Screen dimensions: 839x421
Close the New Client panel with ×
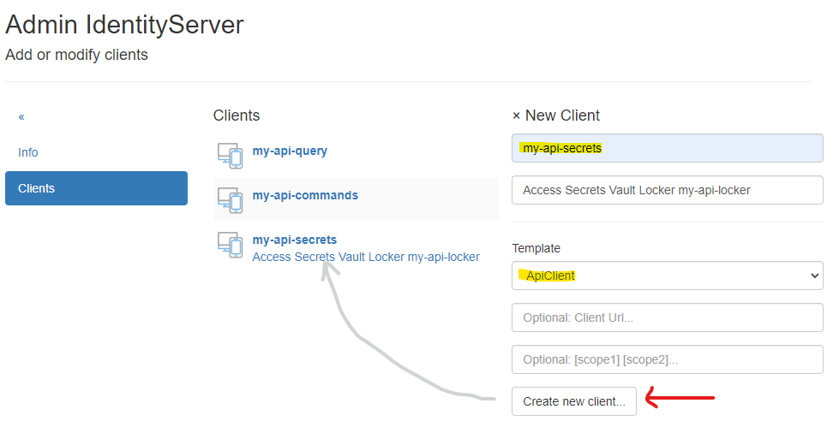(x=516, y=116)
